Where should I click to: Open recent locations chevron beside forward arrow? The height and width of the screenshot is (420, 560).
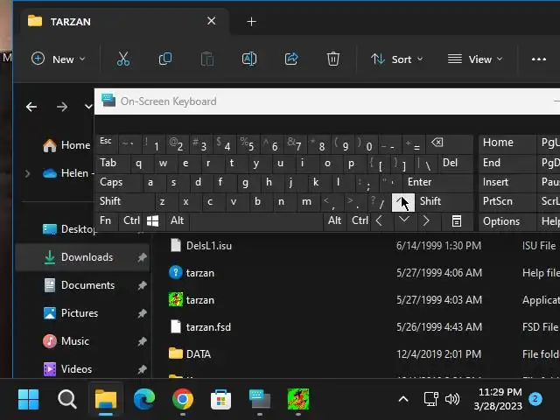point(88,107)
